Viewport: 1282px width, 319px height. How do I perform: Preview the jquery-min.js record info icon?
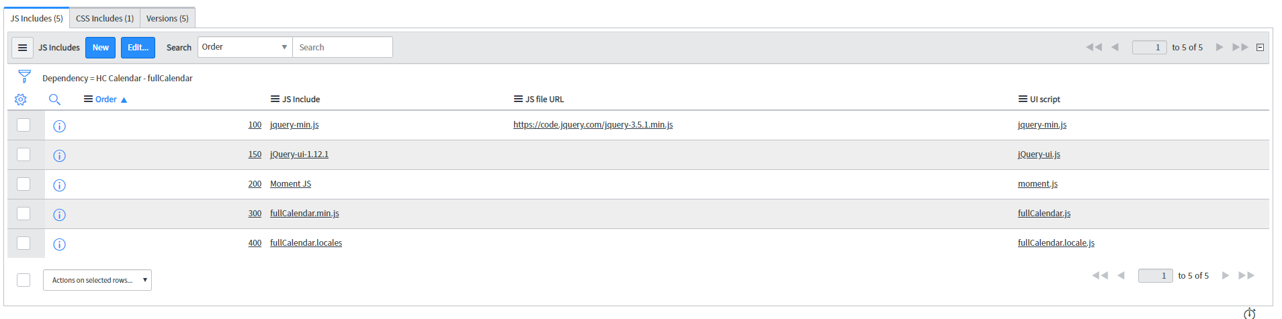59,126
